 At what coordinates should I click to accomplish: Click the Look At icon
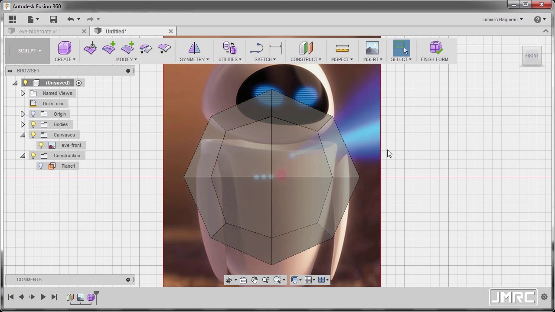click(243, 280)
